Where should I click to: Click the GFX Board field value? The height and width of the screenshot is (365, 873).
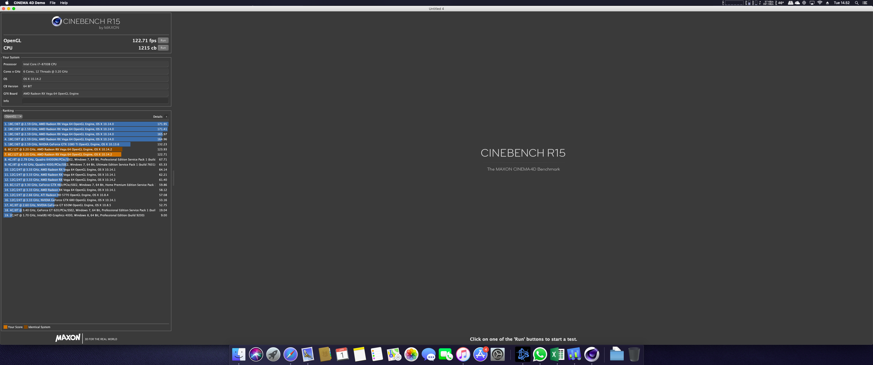pos(95,94)
